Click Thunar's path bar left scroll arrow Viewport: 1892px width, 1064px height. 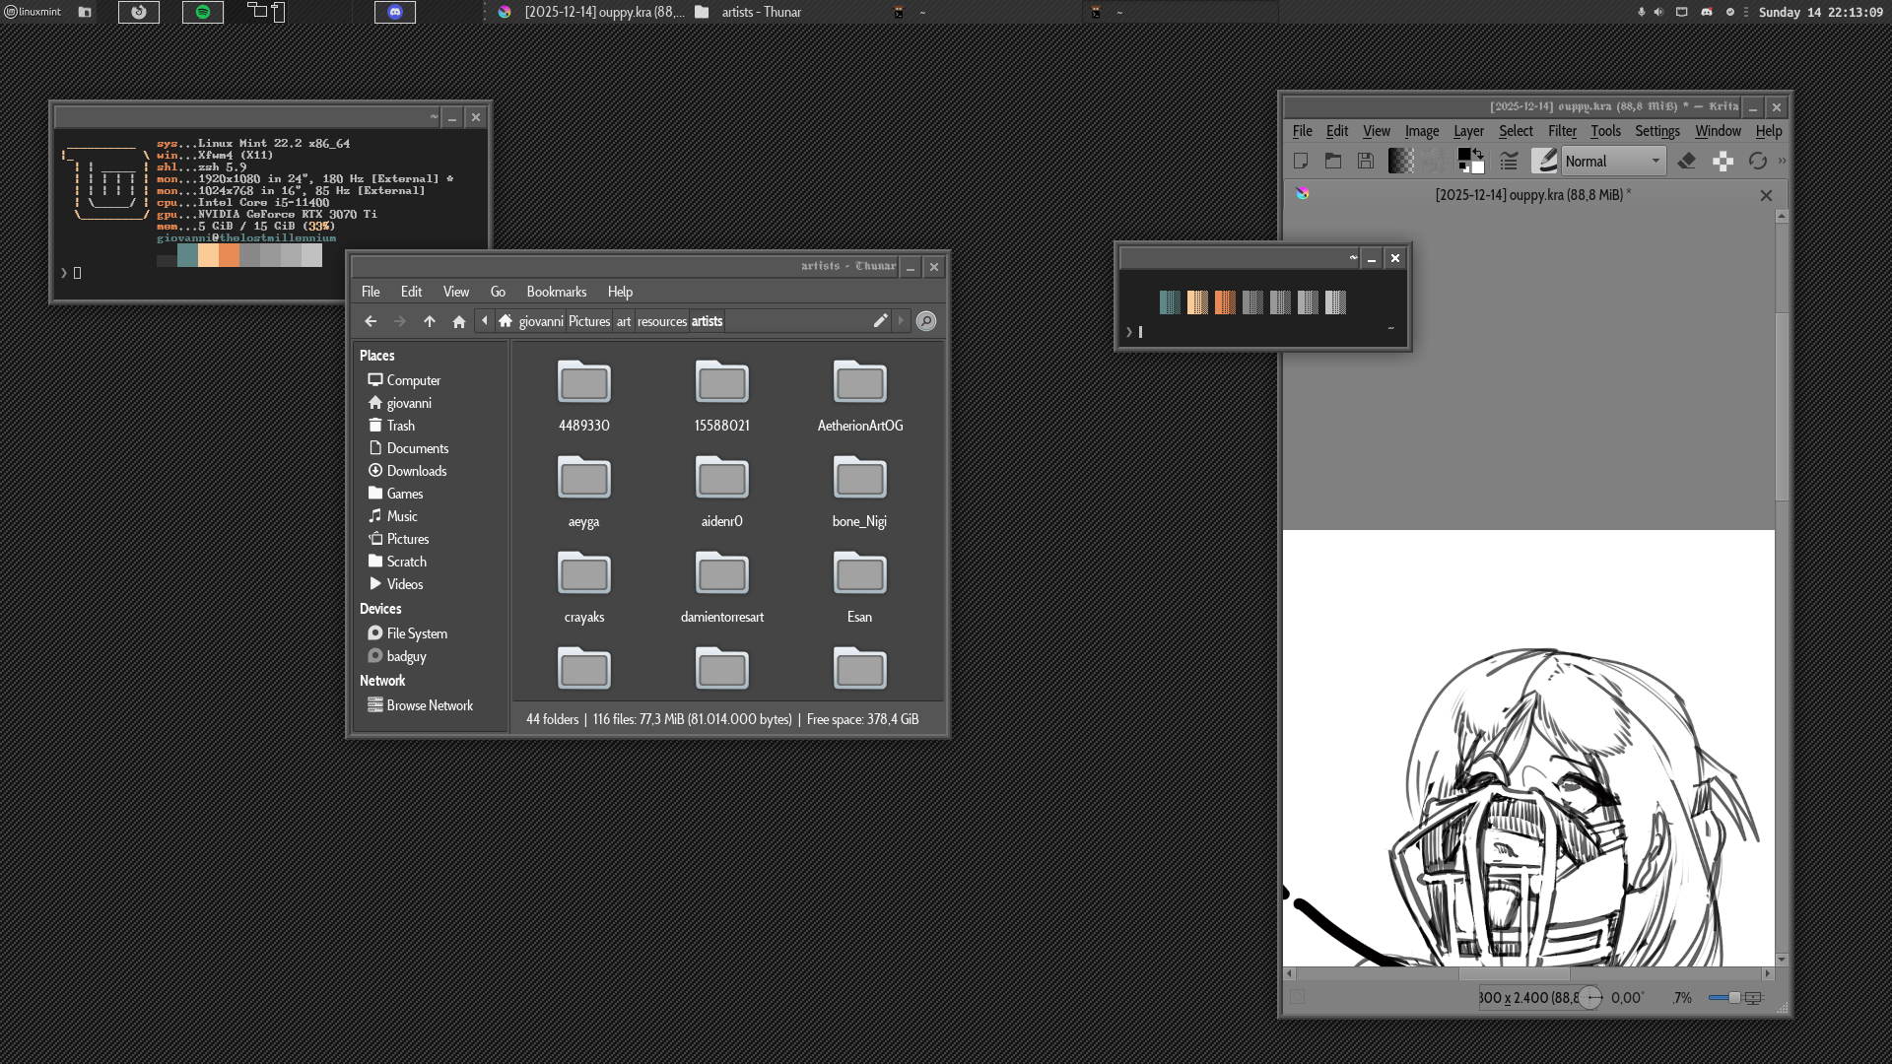[484, 321]
